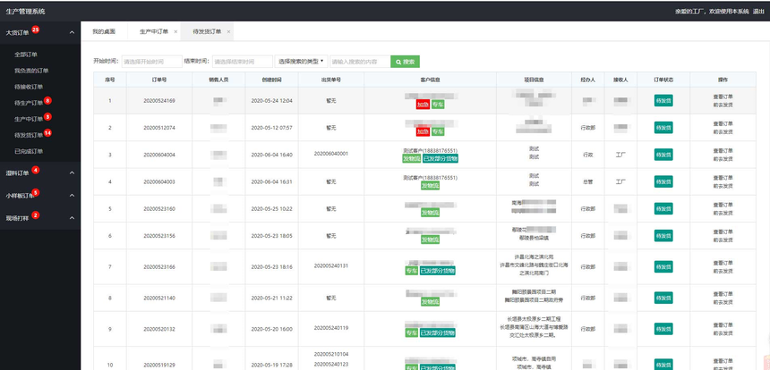Focus the search content input box

[x=359, y=62]
